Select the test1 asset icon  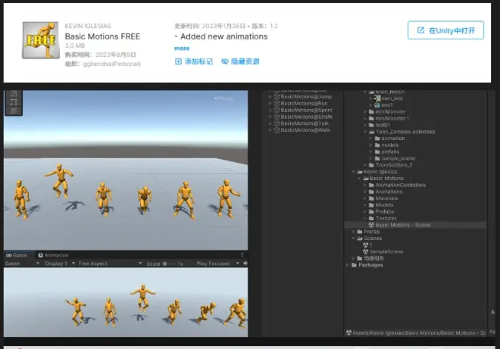pos(377,105)
